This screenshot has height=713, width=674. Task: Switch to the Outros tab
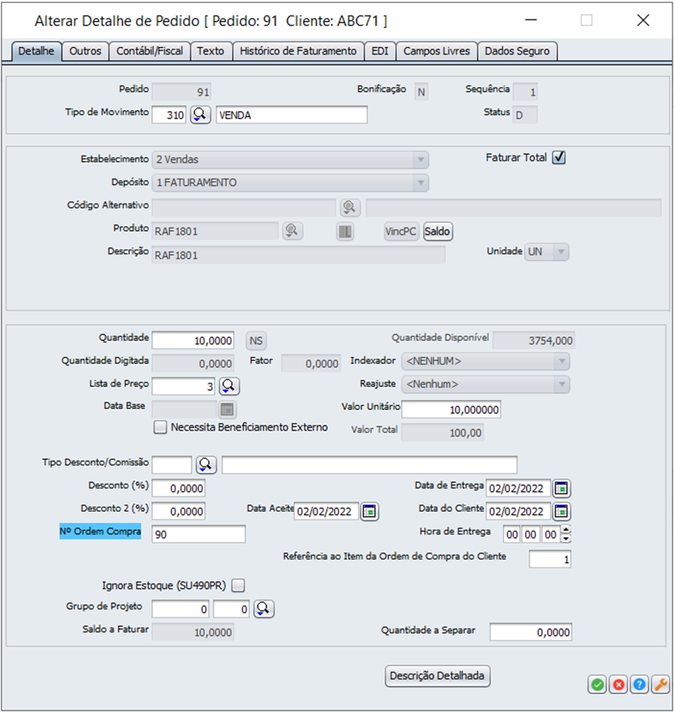pos(85,51)
